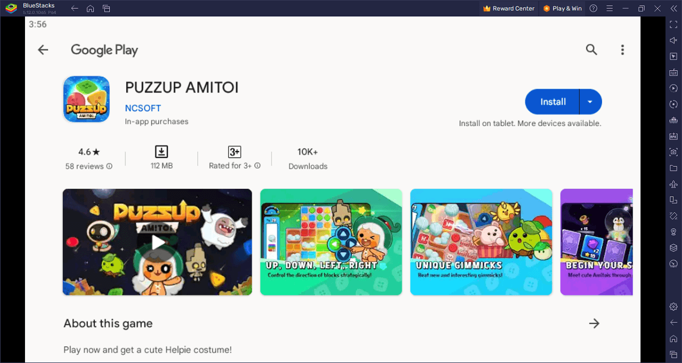Show info about the Rated for 3+ label
Screen dimensions: 682x363
pyautogui.click(x=257, y=166)
